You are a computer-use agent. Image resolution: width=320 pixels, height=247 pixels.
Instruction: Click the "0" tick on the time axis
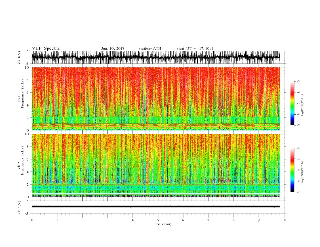tap(32, 220)
